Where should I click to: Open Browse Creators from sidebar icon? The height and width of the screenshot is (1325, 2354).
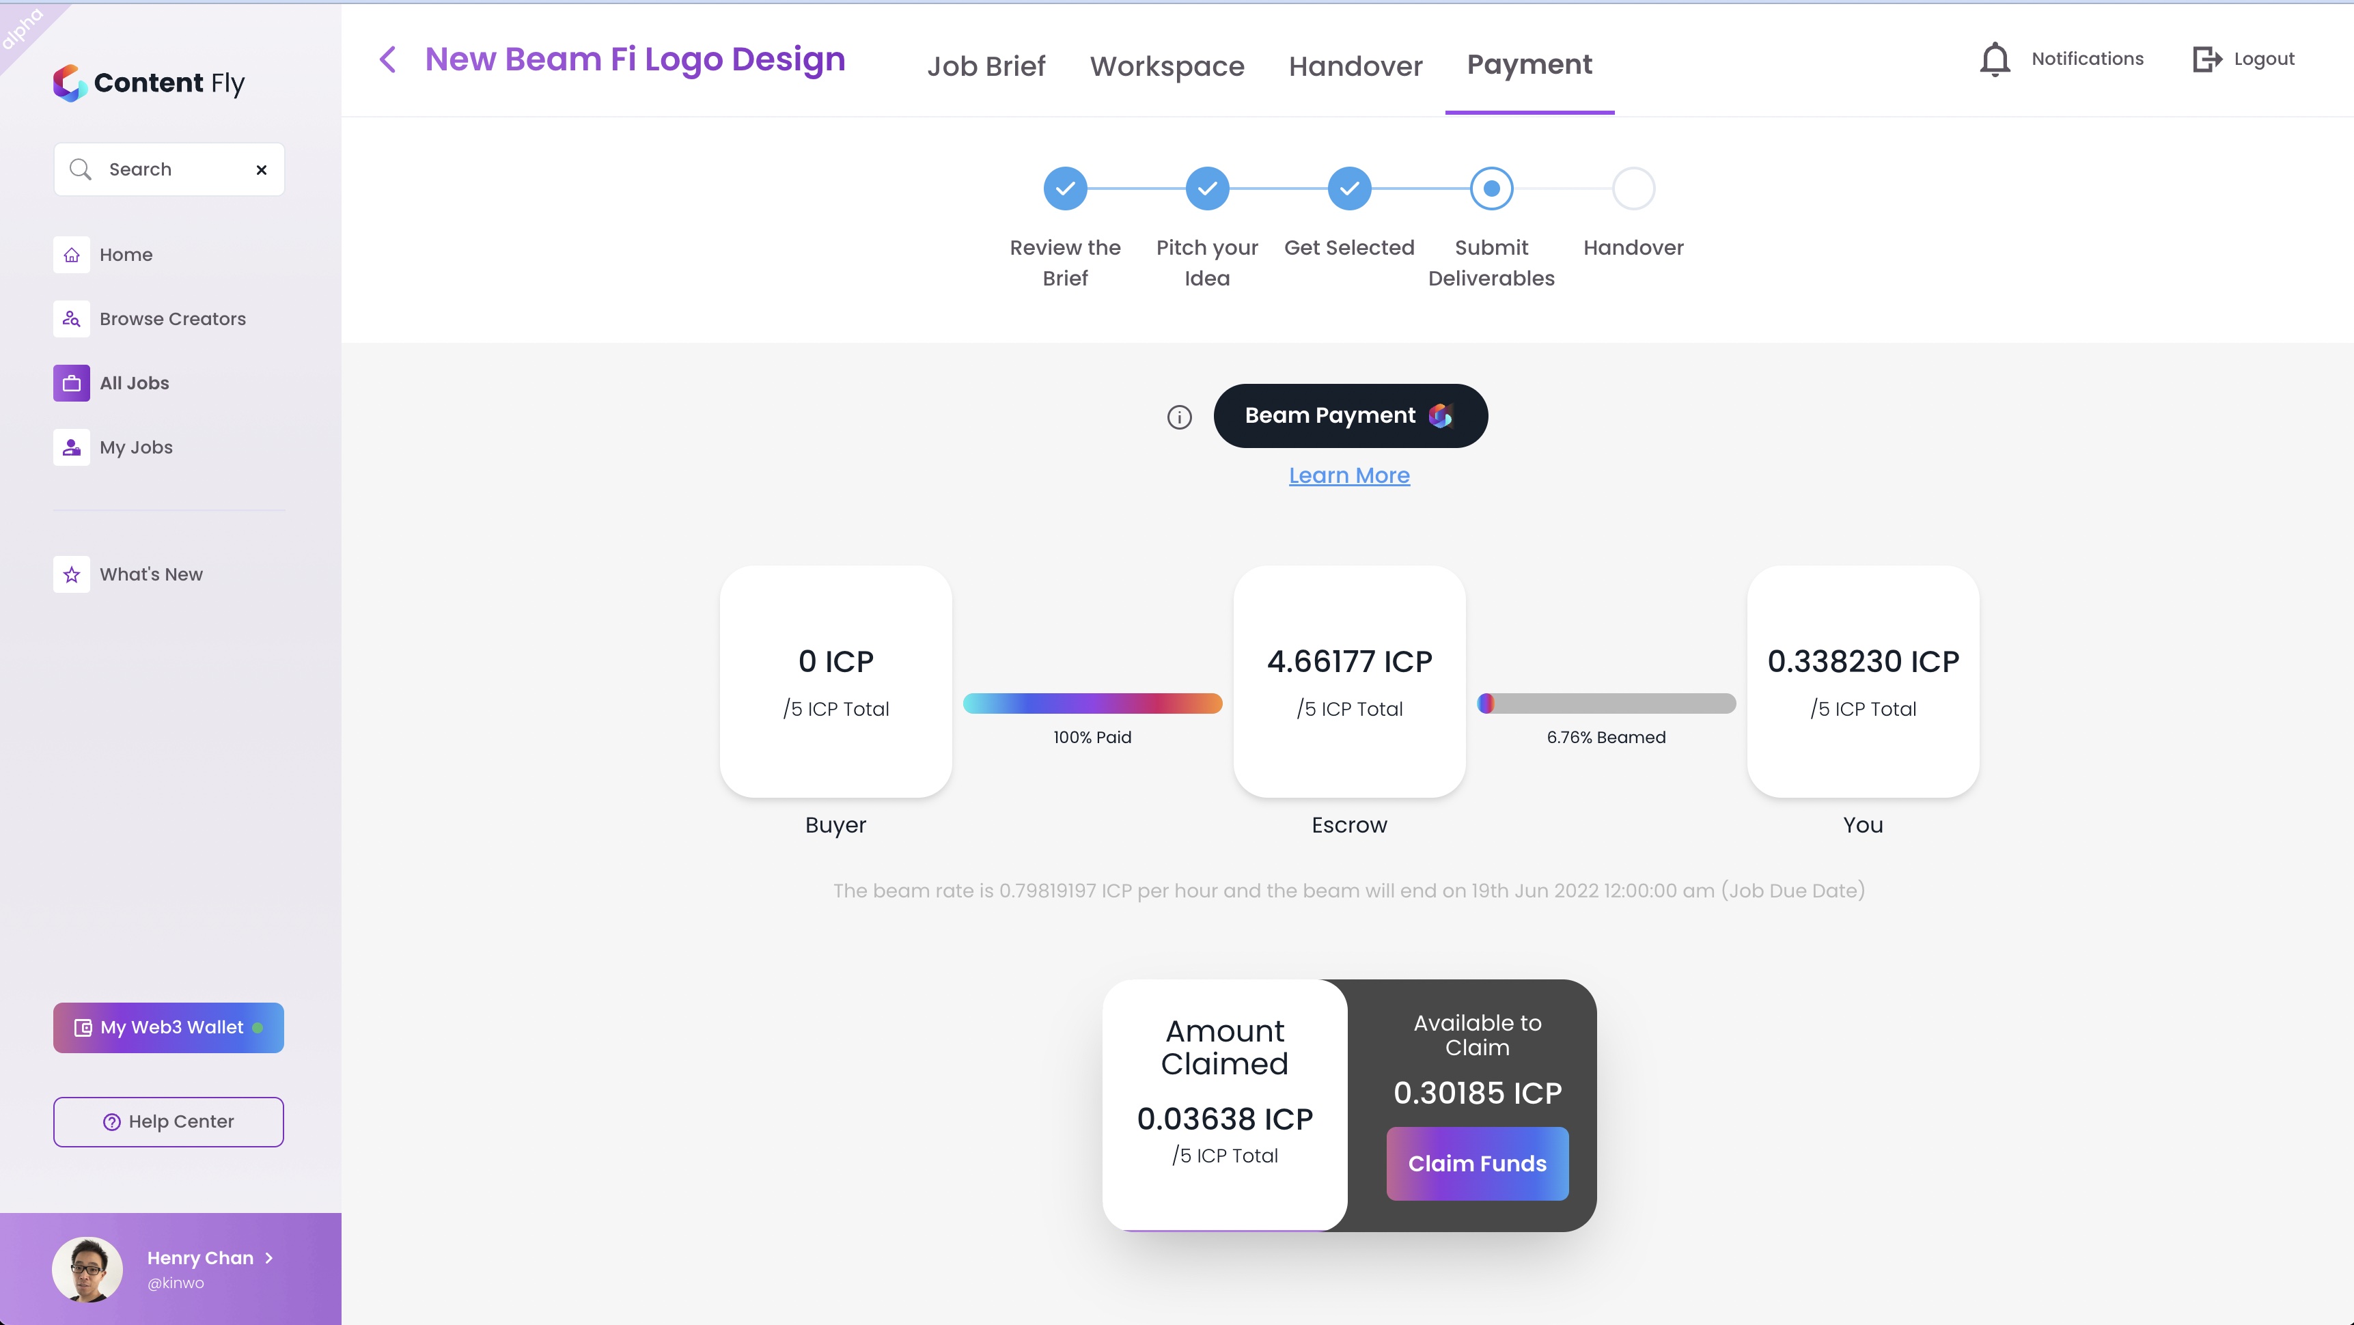pyautogui.click(x=71, y=319)
